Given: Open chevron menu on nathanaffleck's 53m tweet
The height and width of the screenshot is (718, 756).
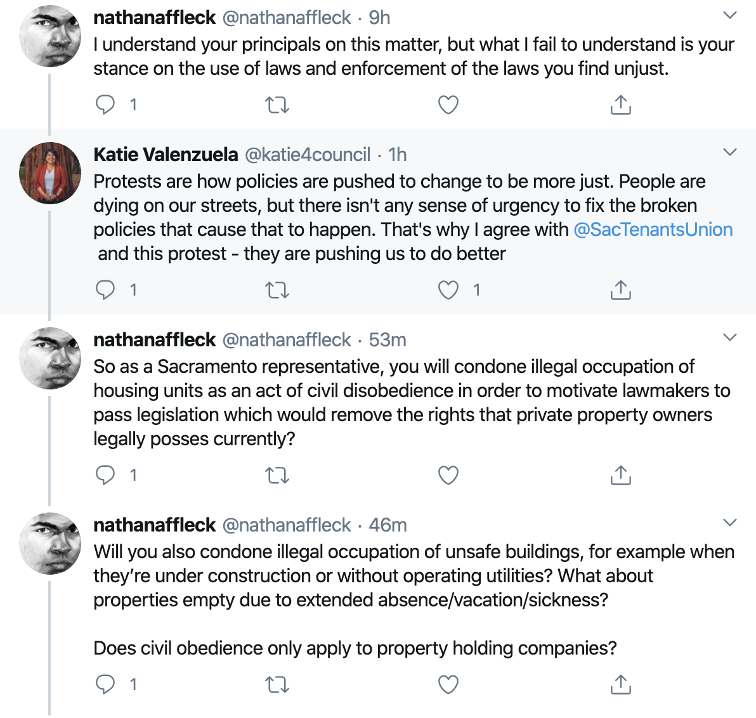Looking at the screenshot, I should click(730, 337).
